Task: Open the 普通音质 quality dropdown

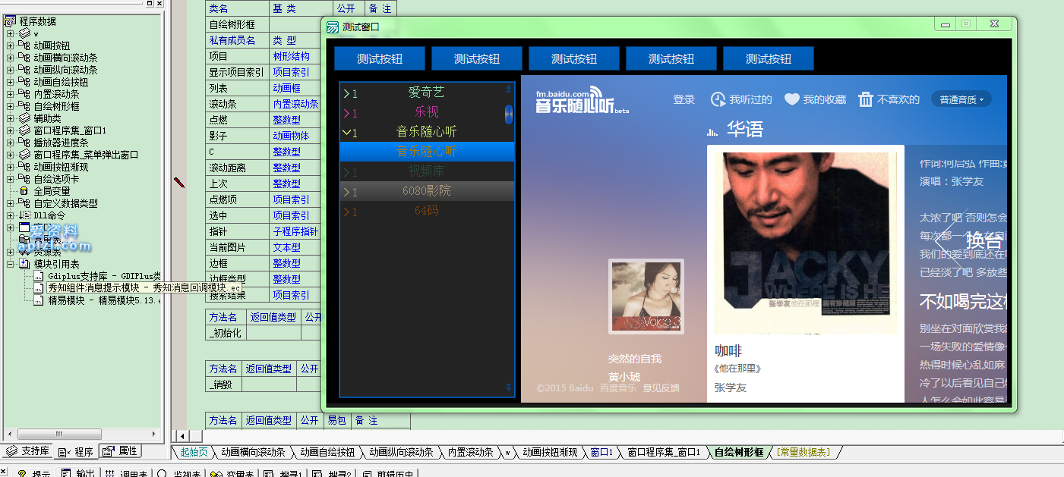Action: [961, 99]
